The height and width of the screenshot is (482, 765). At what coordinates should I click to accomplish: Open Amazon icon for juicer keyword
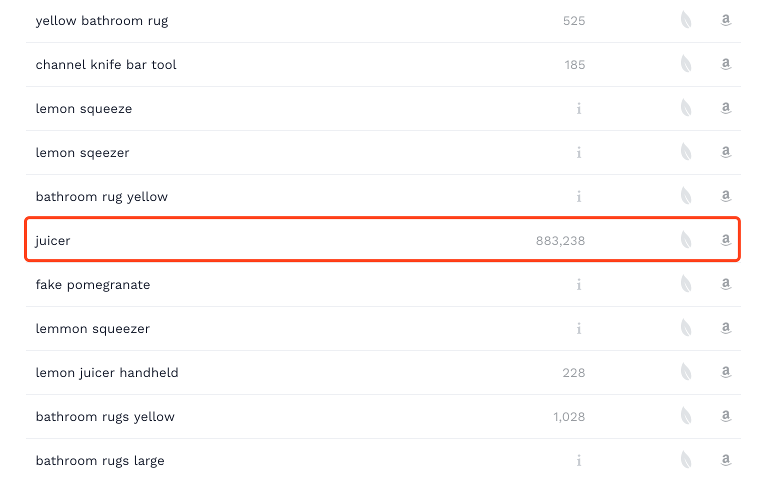click(x=726, y=240)
